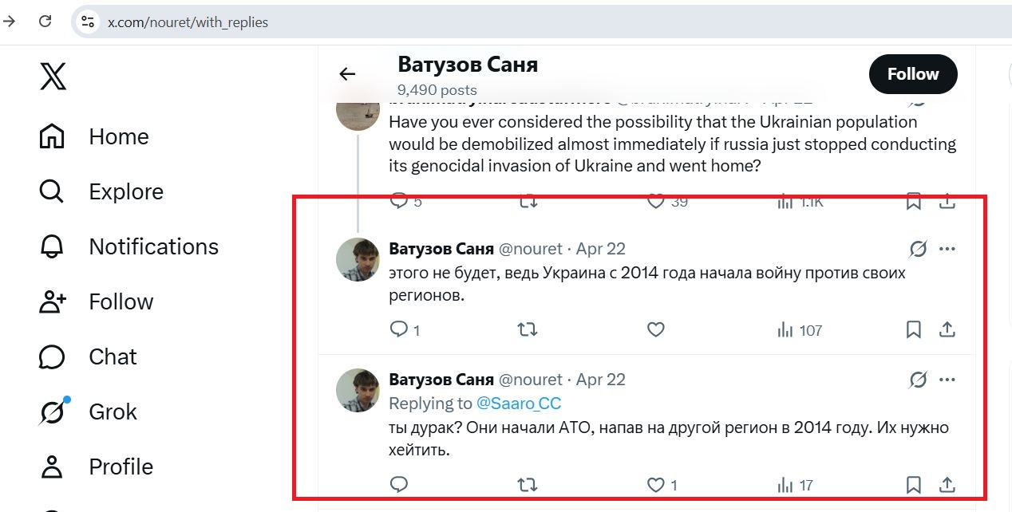
Task: Like the tweet with 107 views
Action: [x=655, y=329]
